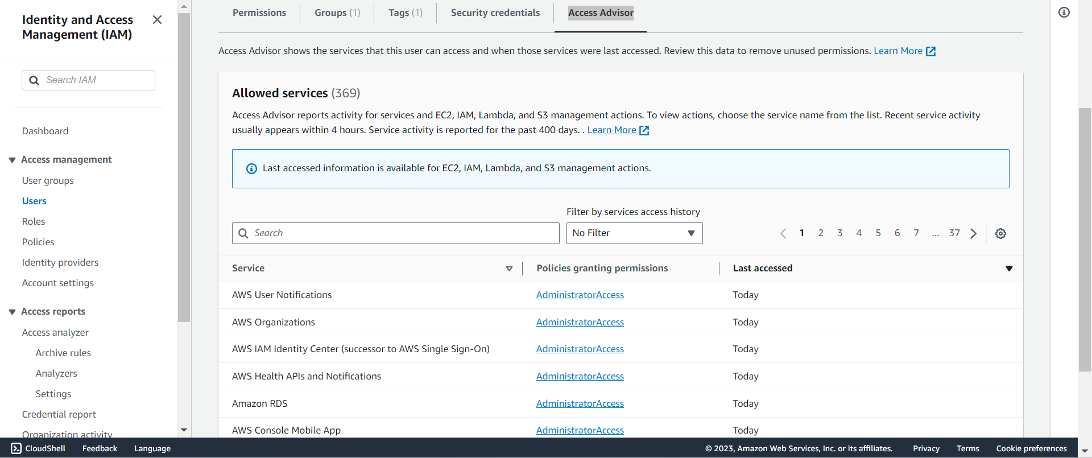Go to page 3 of services
Image resolution: width=1092 pixels, height=458 pixels.
click(x=840, y=233)
